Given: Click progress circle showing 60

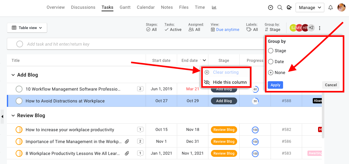Looking at the screenshot, I should [255, 89].
